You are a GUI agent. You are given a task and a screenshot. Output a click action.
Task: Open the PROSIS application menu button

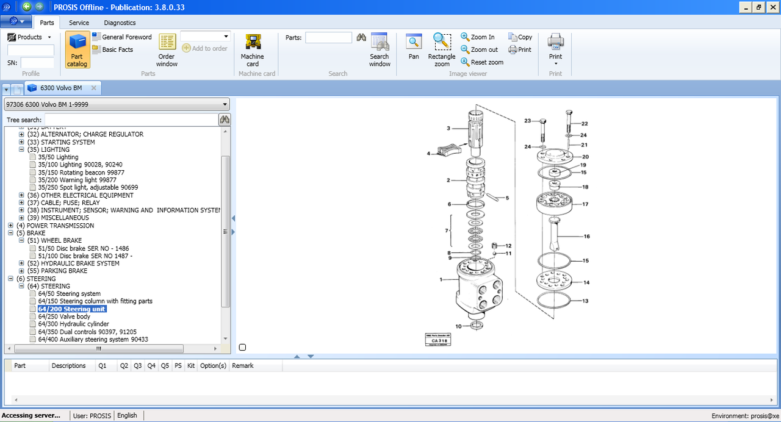pos(16,22)
